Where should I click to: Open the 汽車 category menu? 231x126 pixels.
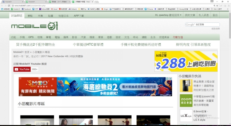click(83, 37)
